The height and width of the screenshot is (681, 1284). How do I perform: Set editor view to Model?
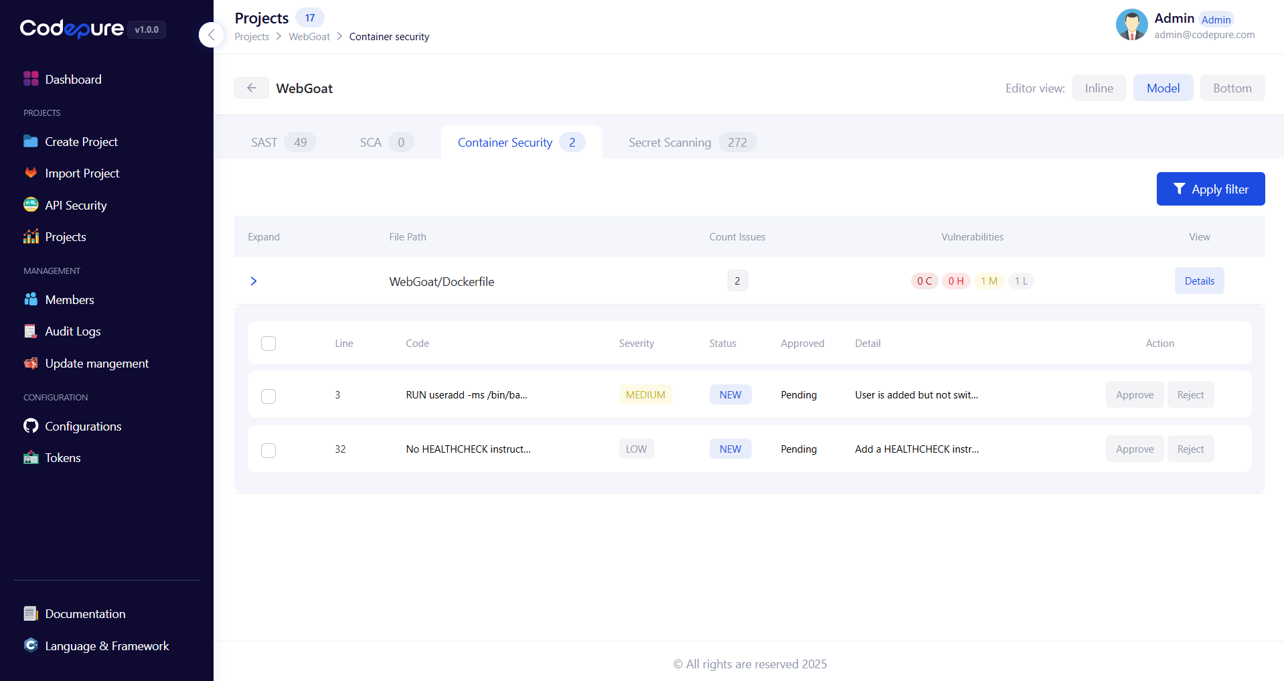tap(1163, 88)
